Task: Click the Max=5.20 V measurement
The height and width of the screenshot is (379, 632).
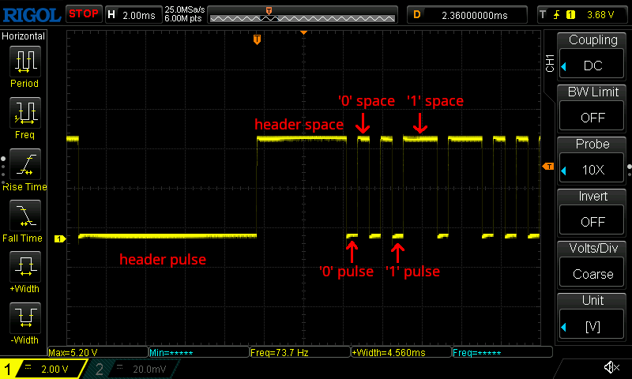Action: (98, 352)
